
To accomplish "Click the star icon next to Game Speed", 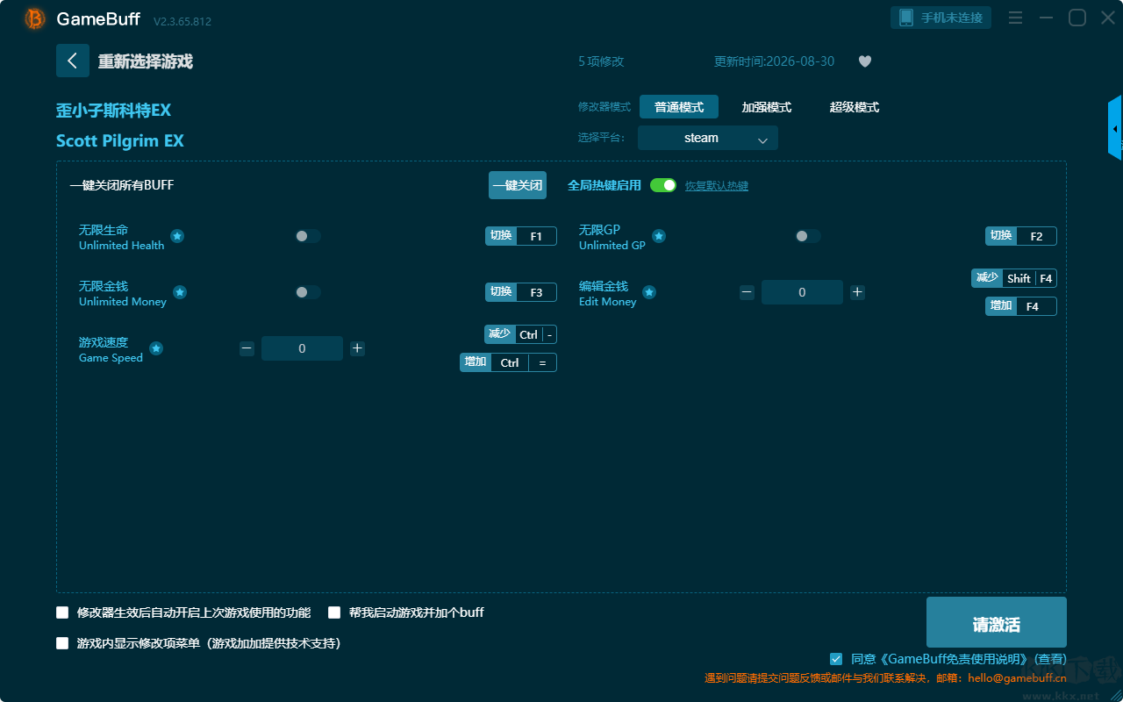I will pyautogui.click(x=156, y=348).
